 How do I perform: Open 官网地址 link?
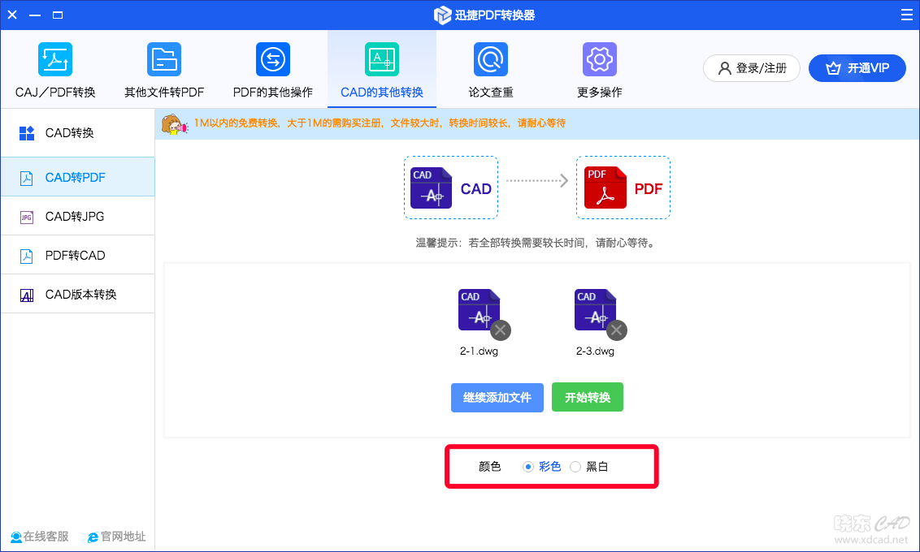tap(117, 537)
